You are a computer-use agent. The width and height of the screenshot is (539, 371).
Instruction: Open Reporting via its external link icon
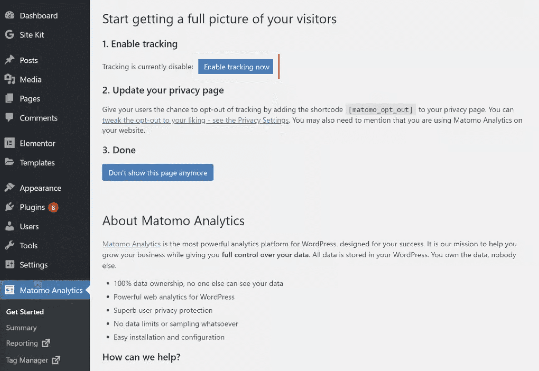coord(46,343)
